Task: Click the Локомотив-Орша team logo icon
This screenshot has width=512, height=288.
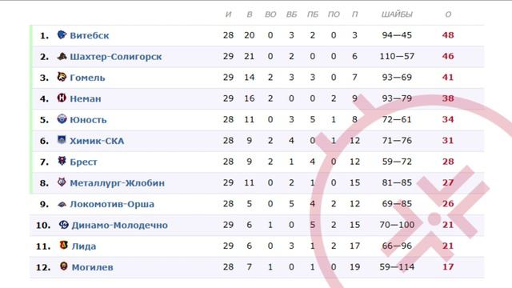Action: (62, 205)
